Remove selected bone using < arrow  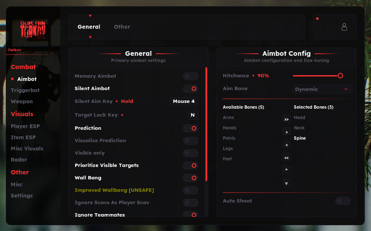(x=286, y=145)
